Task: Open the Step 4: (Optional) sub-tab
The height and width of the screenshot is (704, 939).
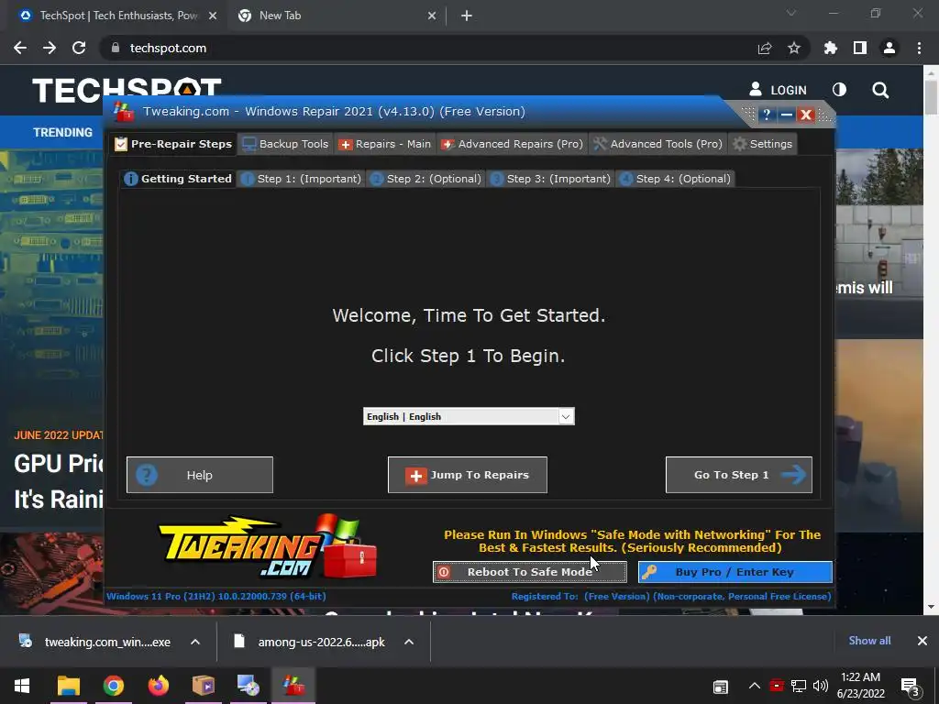Action: point(675,179)
